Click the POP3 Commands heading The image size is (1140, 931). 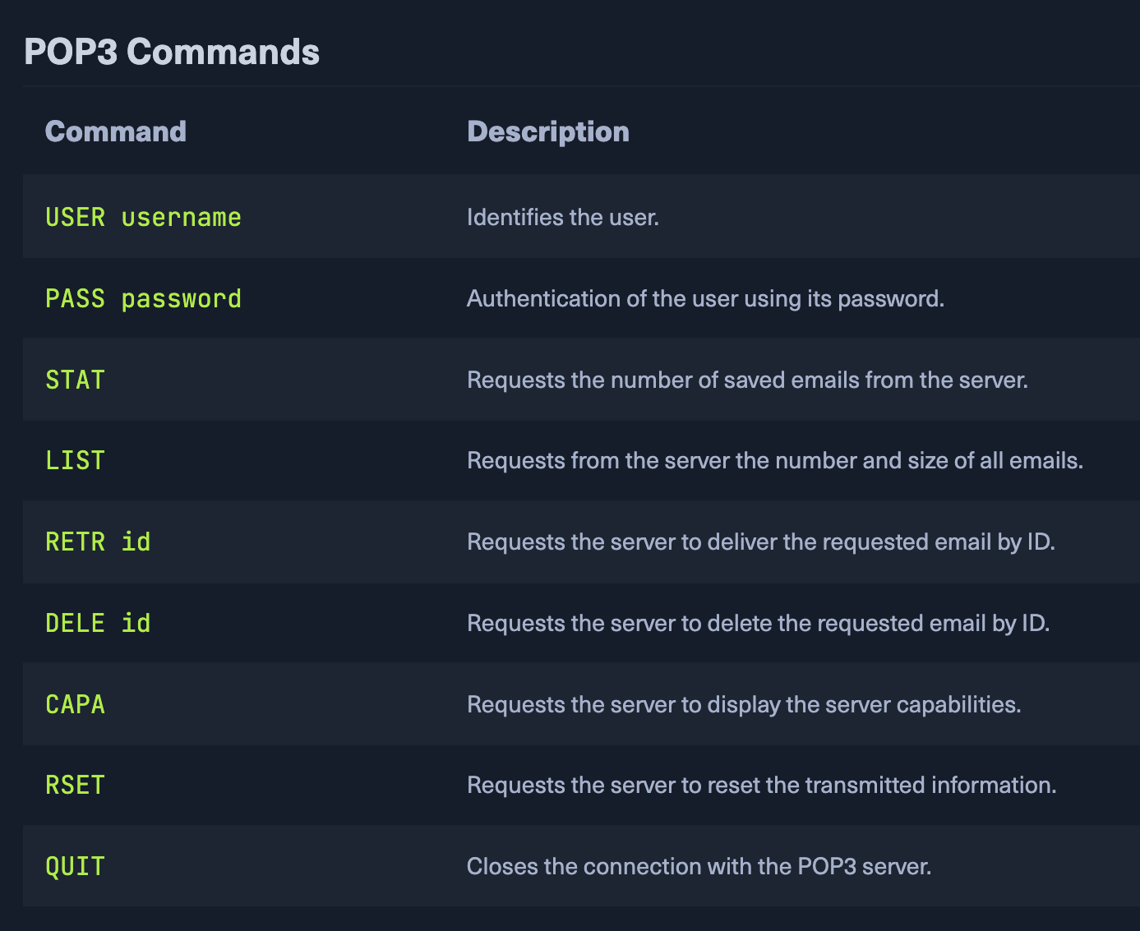(172, 52)
